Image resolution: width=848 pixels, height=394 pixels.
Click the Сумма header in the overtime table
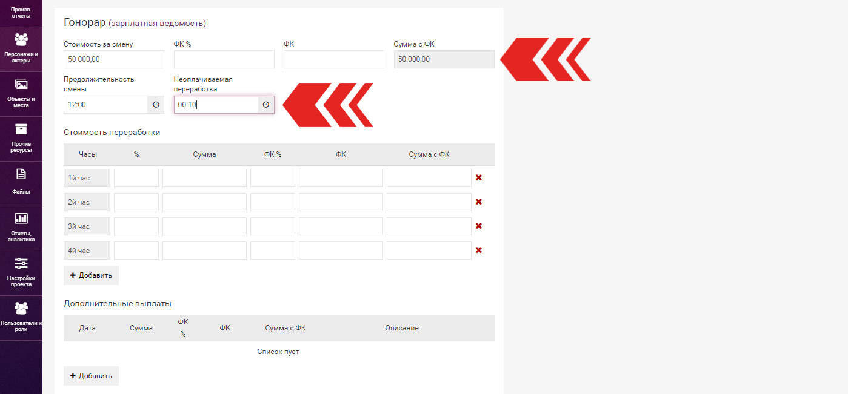[204, 154]
